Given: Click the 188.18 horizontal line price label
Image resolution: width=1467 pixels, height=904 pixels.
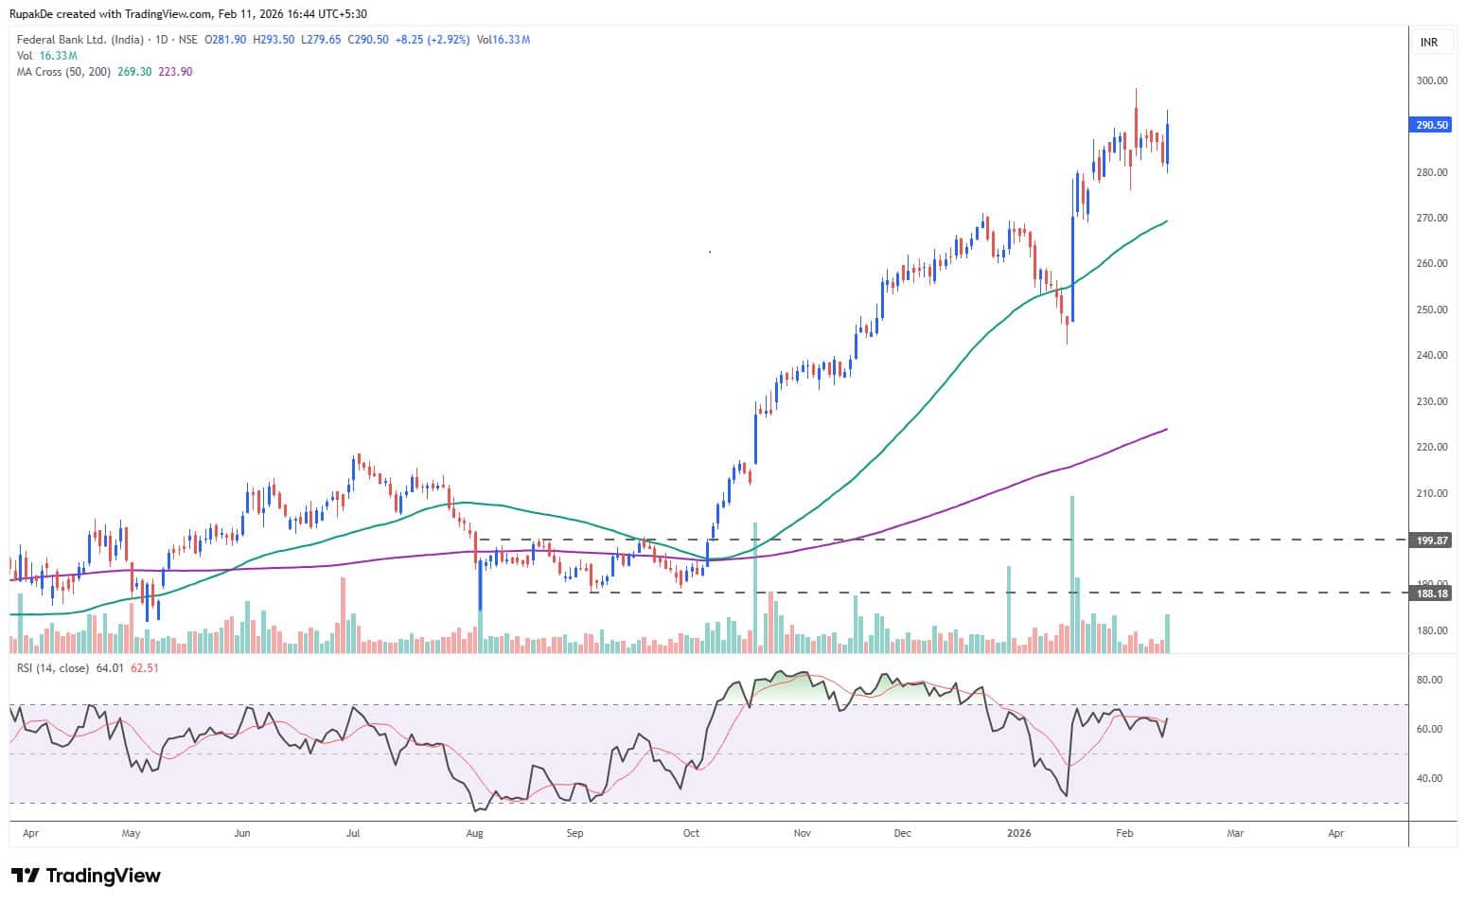Looking at the screenshot, I should [x=1432, y=594].
